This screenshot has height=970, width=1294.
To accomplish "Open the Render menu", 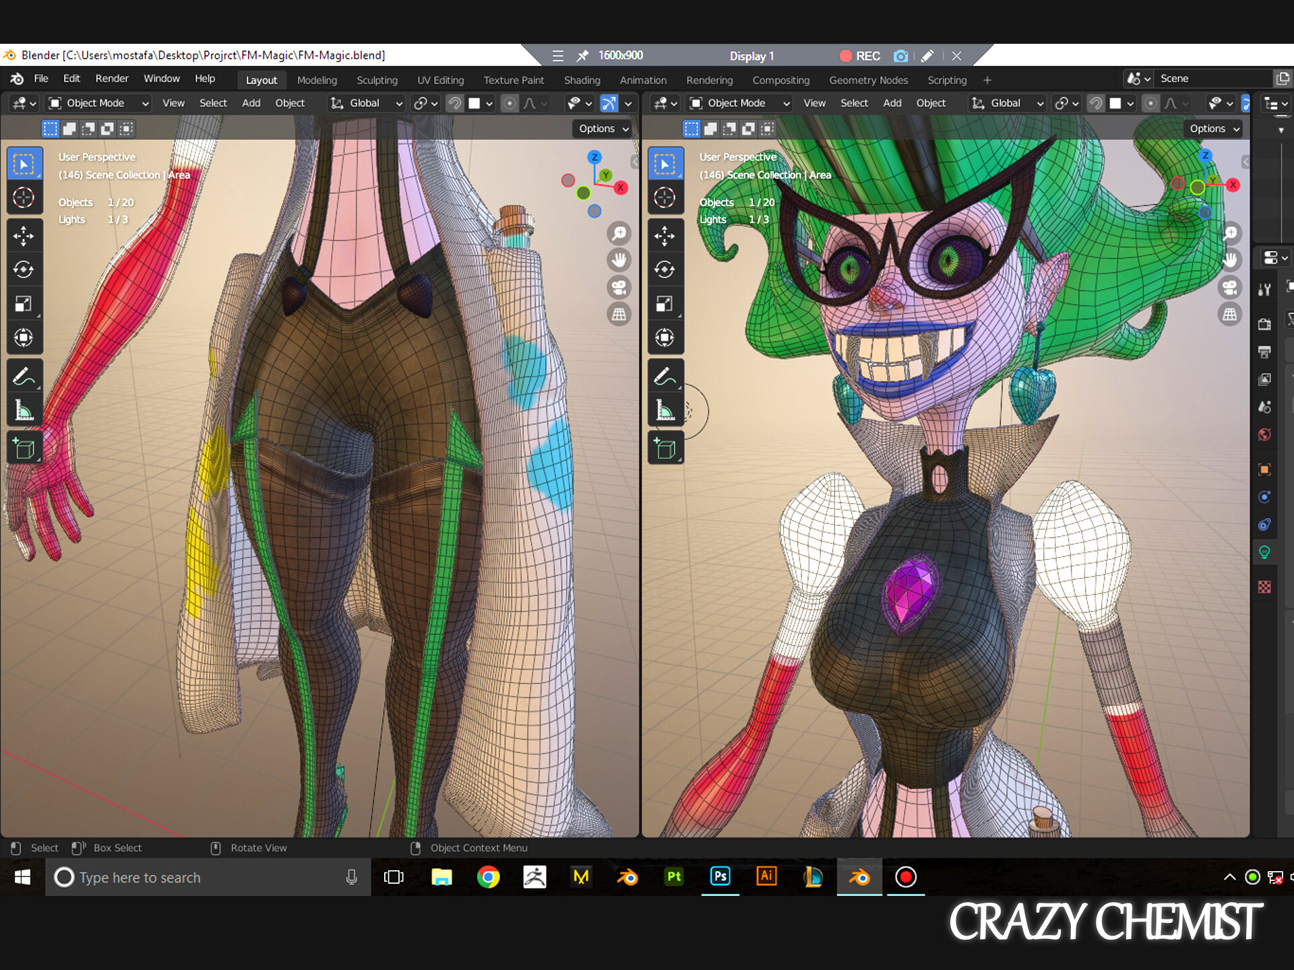I will (112, 78).
